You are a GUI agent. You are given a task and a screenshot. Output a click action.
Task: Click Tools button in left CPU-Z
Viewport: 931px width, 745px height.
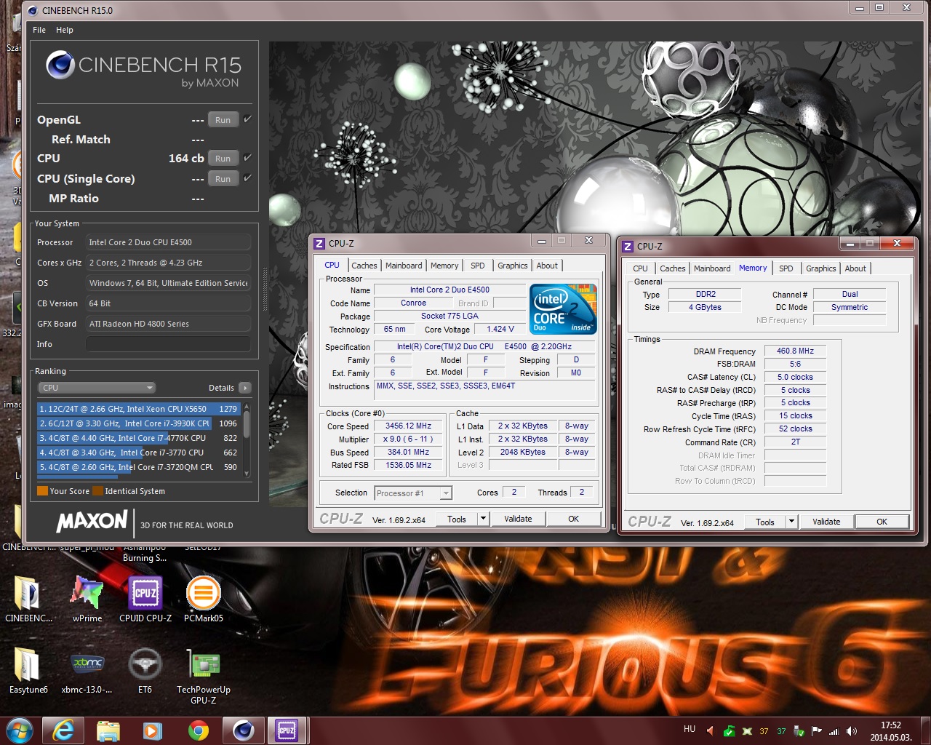tap(457, 519)
